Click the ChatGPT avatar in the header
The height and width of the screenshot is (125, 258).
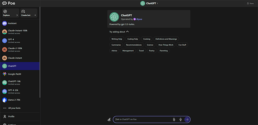(x=142, y=3)
